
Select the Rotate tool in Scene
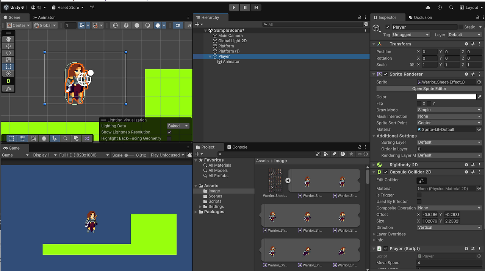[8, 53]
